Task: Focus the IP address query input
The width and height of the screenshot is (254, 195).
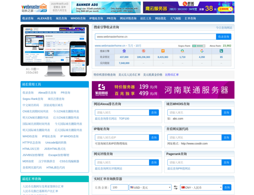Action: (122, 137)
